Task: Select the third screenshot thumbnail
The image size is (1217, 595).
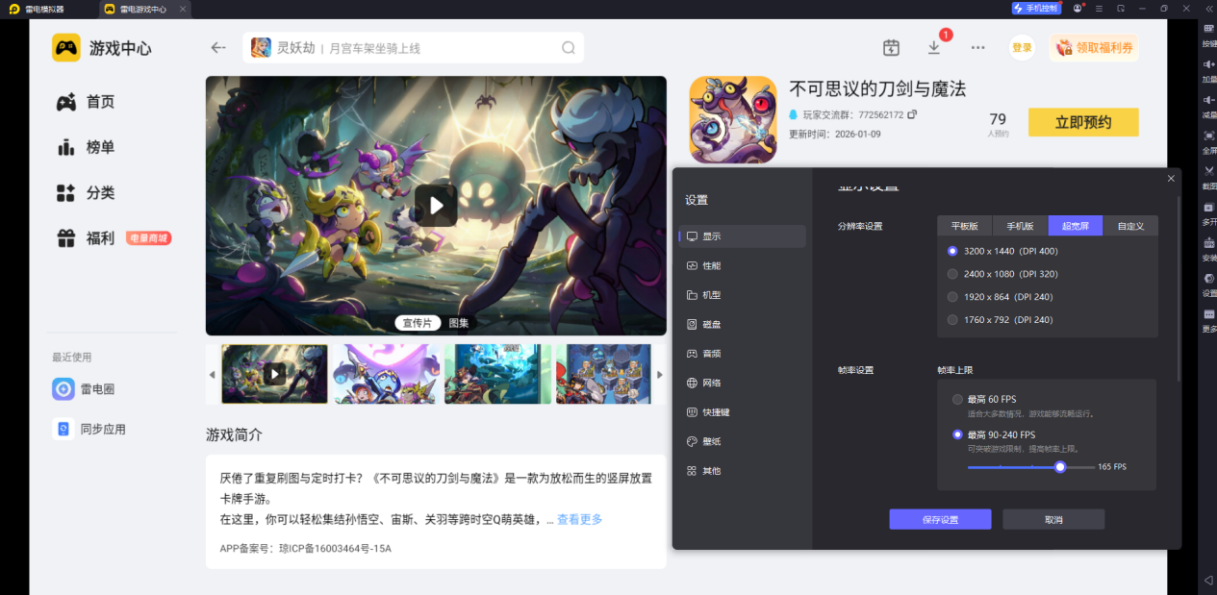Action: 497,374
